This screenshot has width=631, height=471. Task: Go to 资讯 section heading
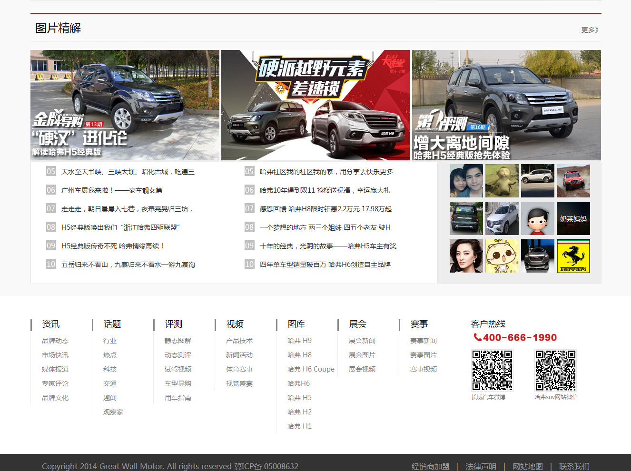[51, 324]
